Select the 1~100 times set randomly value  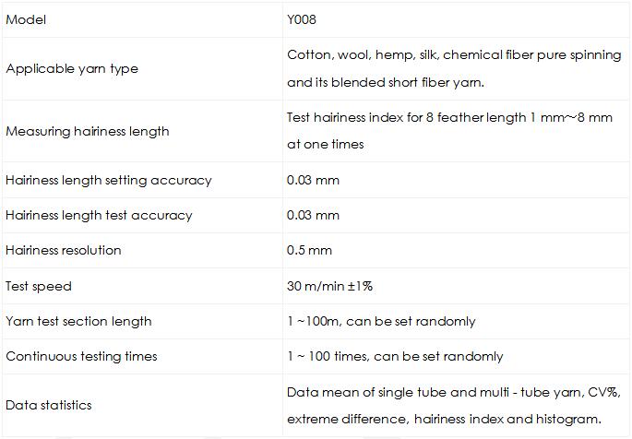pyautogui.click(x=395, y=356)
